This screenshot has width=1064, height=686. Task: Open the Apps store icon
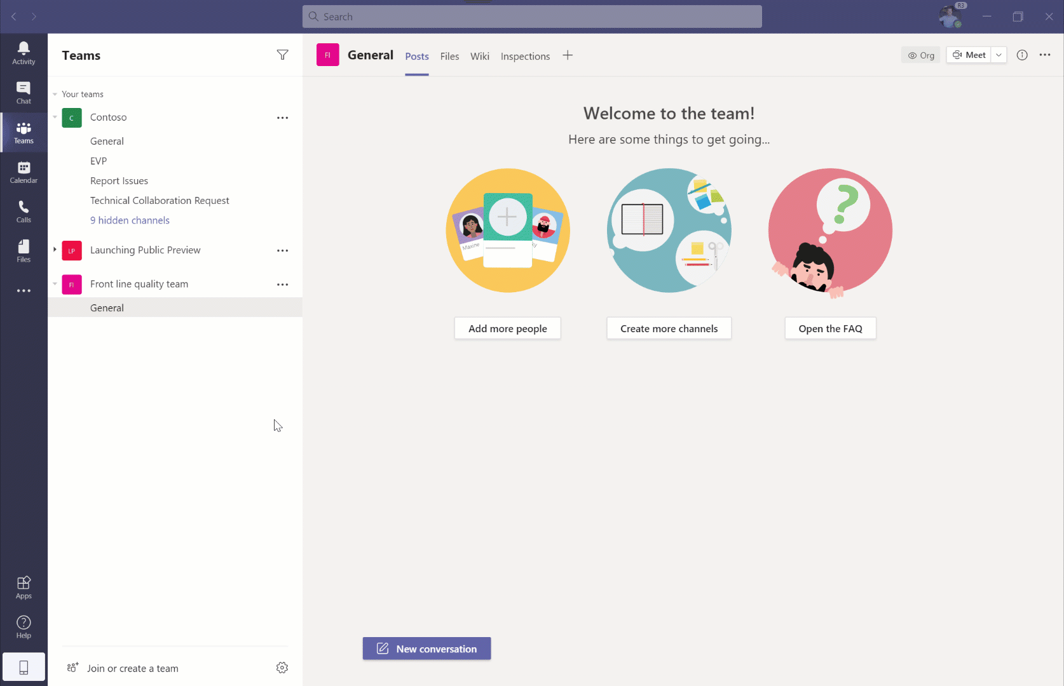[24, 587]
